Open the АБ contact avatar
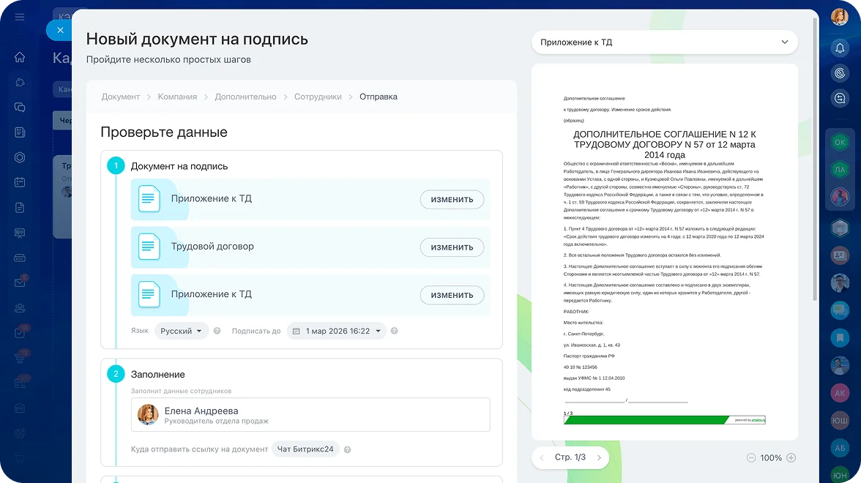The height and width of the screenshot is (483, 861). [840, 448]
